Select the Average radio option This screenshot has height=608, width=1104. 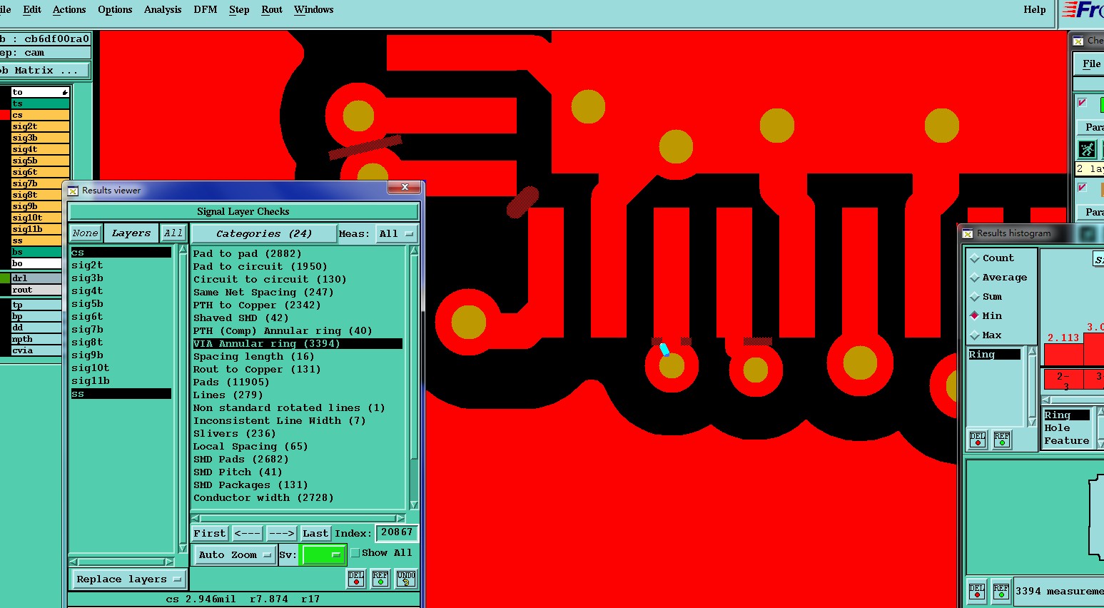click(x=975, y=278)
